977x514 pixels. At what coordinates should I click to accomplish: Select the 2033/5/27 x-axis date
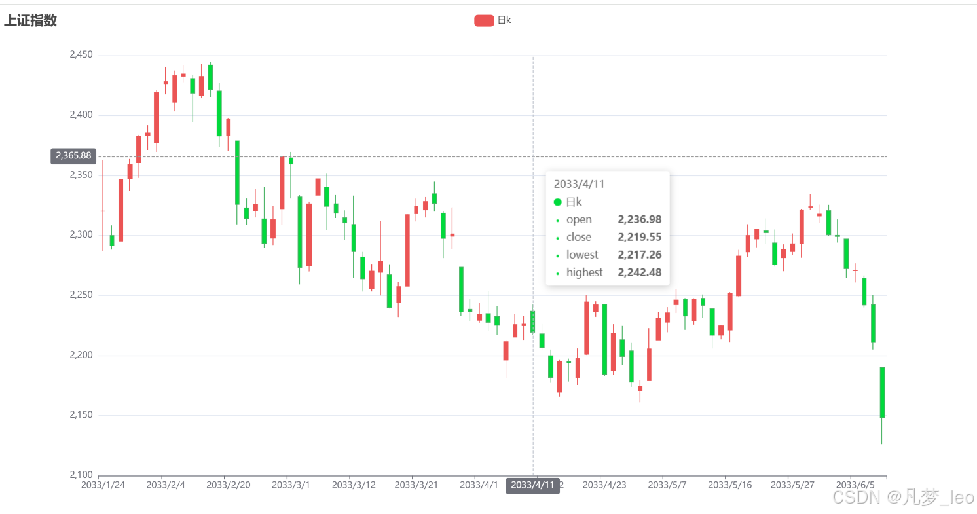793,485
